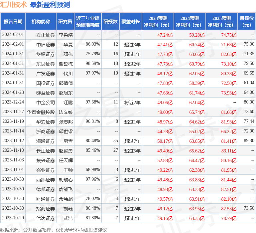Click the 将近2年 coverage cell
The width and height of the screenshot is (256, 233).
coord(132,103)
